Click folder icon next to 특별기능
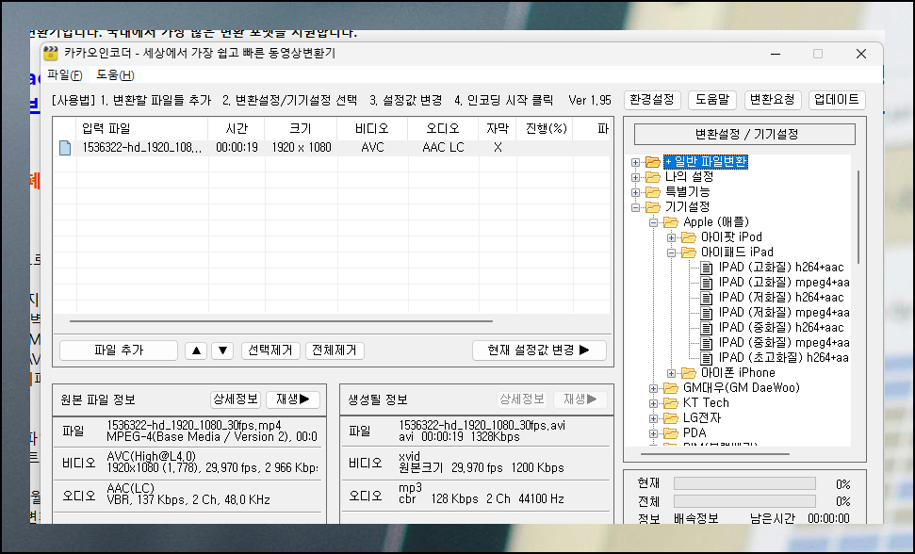Viewport: 915px width, 554px height. 653,192
